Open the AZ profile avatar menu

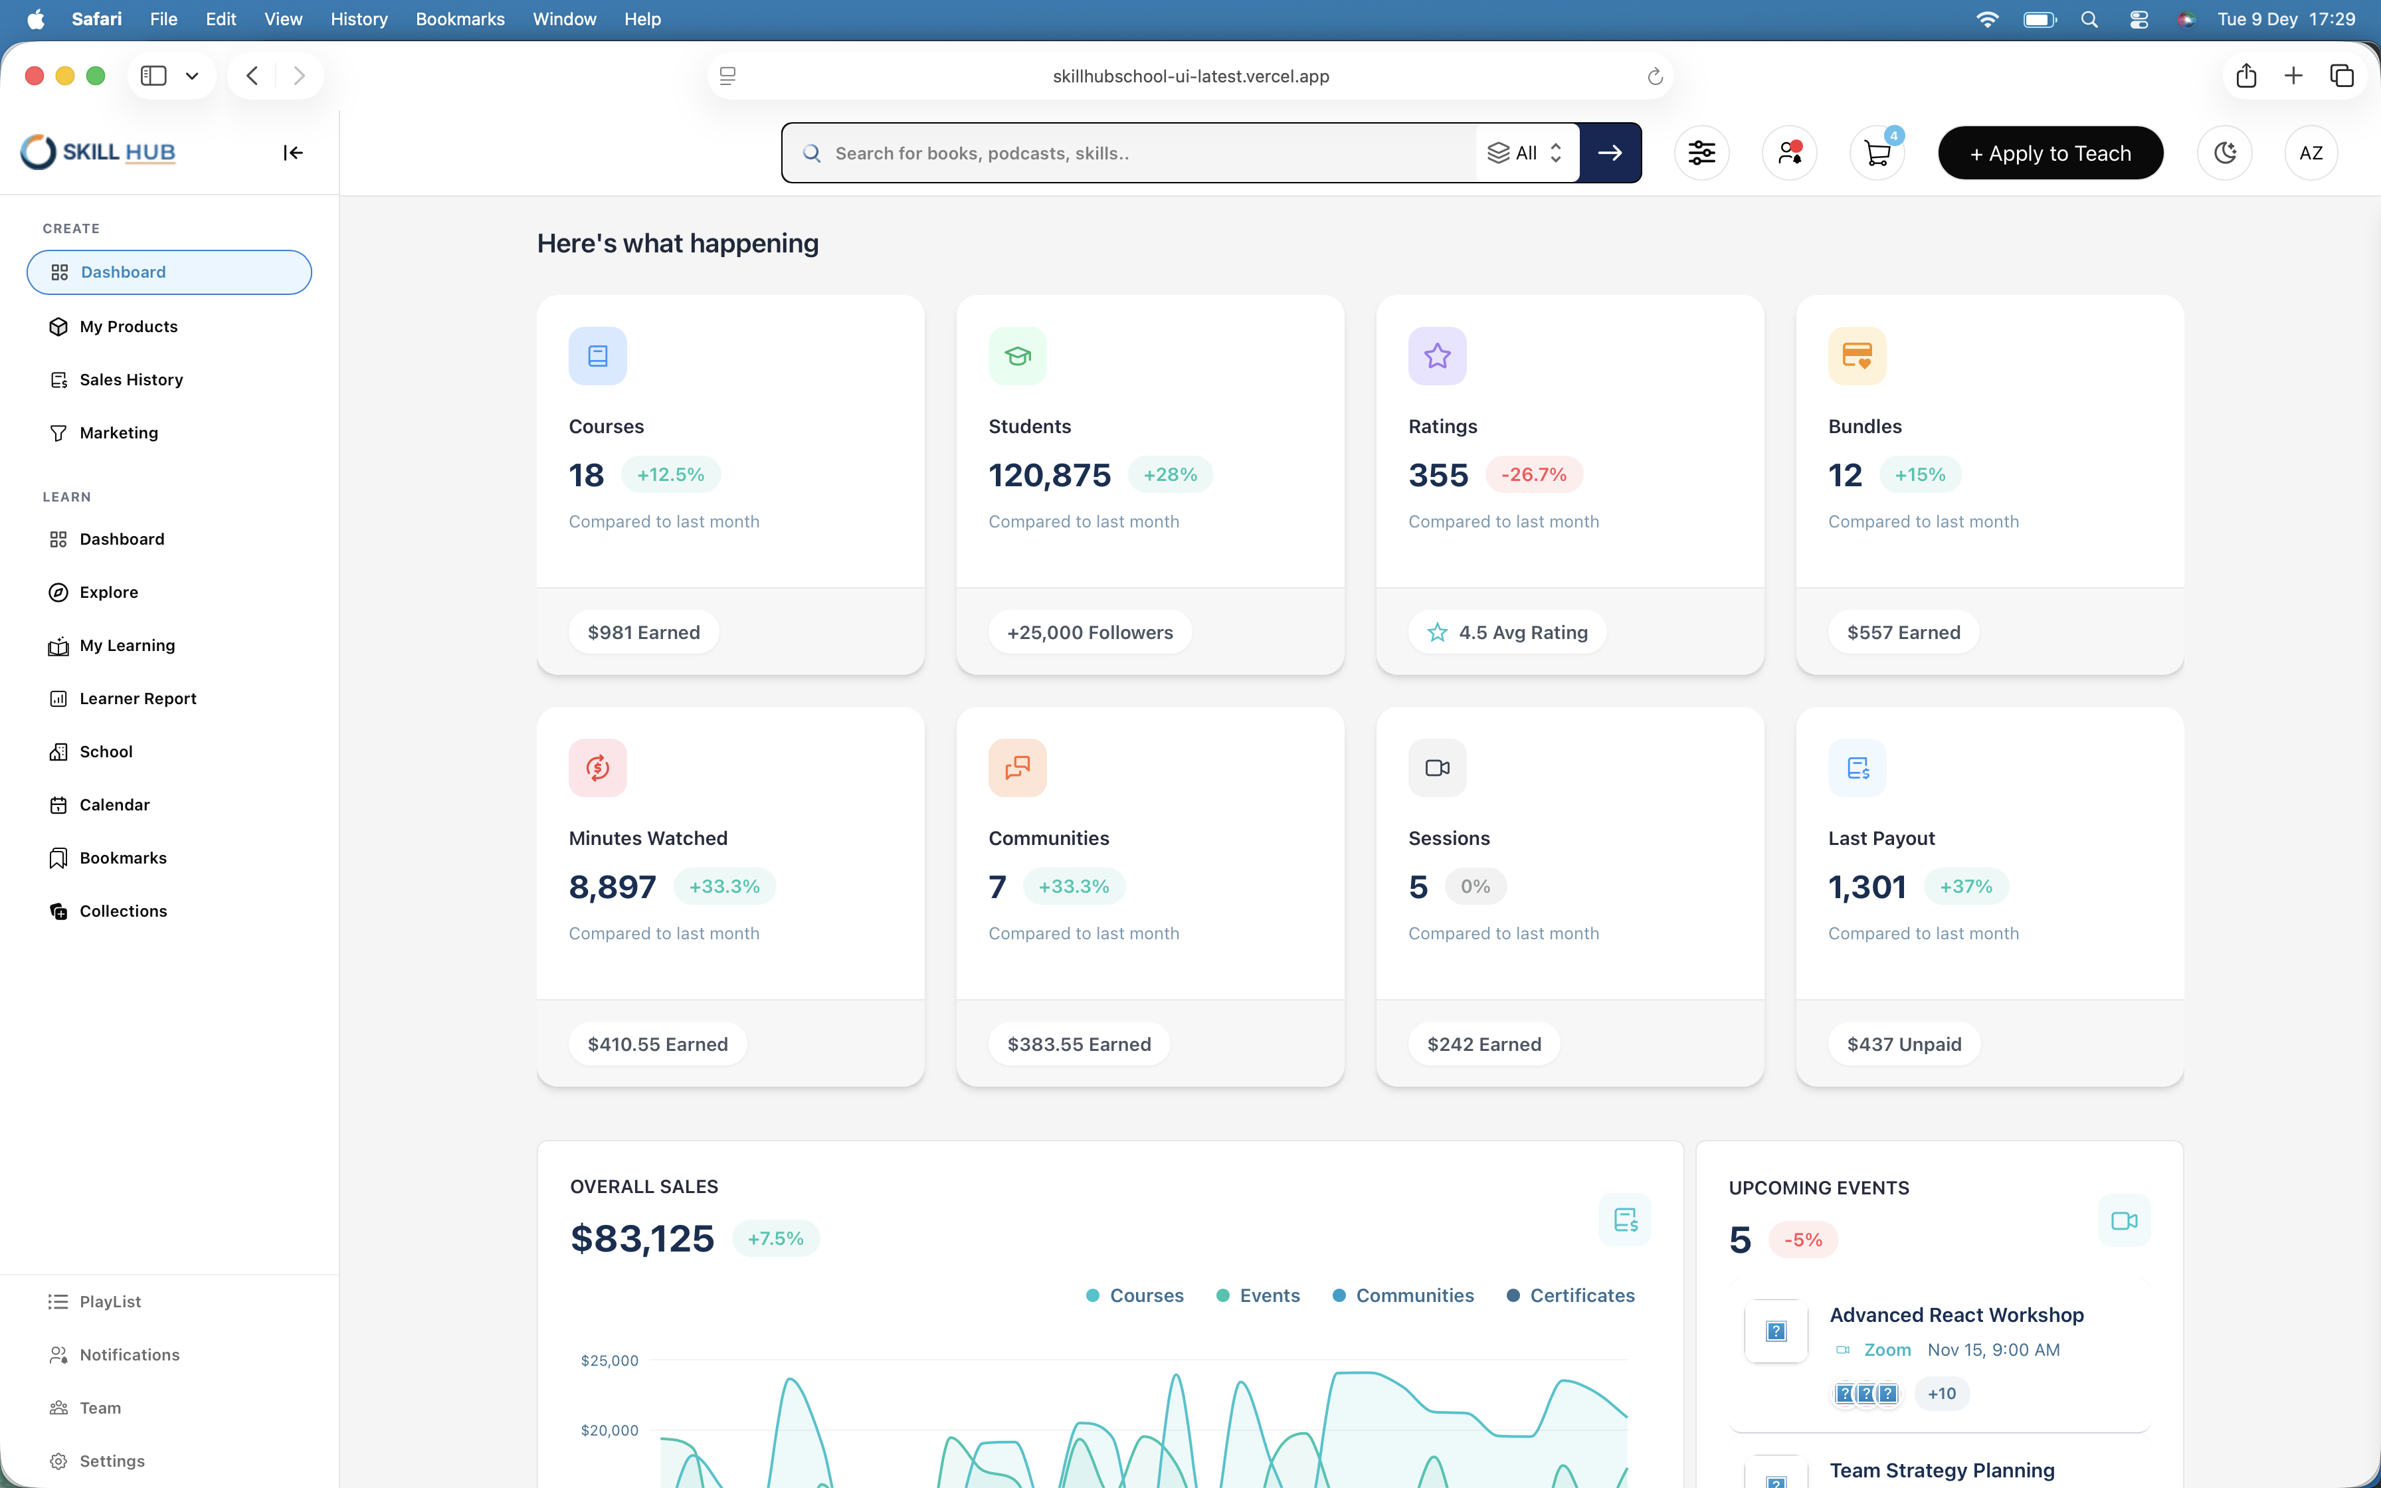tap(2310, 153)
